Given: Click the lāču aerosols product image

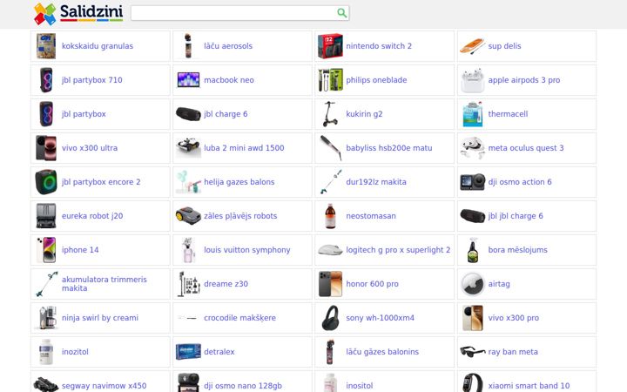Looking at the screenshot, I should [188, 46].
